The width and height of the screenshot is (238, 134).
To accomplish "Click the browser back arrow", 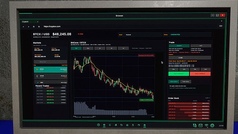I will coord(23,27).
